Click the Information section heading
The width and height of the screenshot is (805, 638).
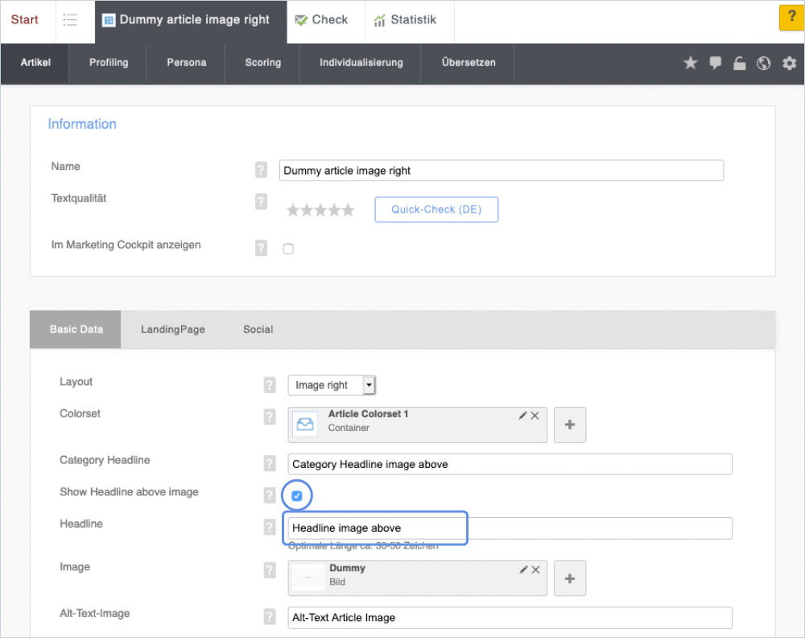82,124
